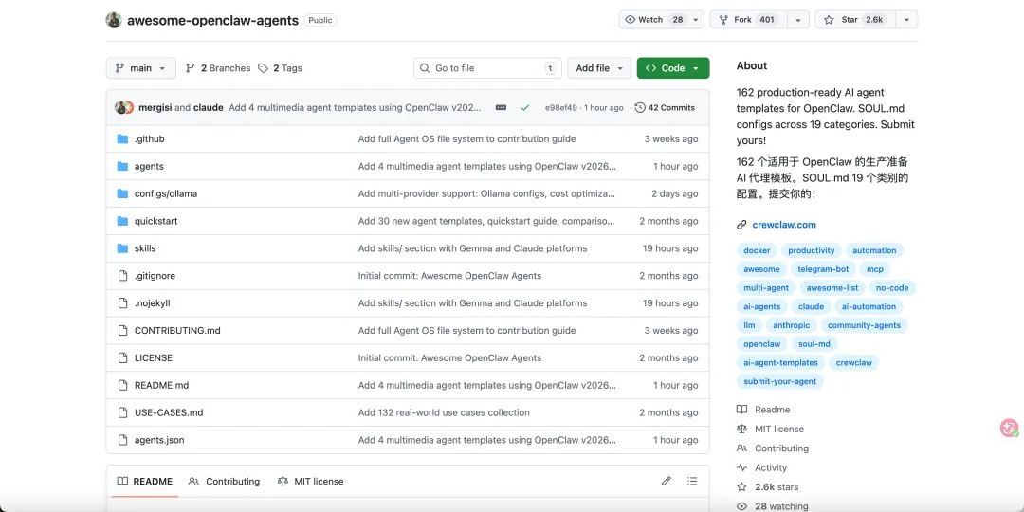The width and height of the screenshot is (1024, 512).
Task: Open the .nojekyll file
Action: 152,303
